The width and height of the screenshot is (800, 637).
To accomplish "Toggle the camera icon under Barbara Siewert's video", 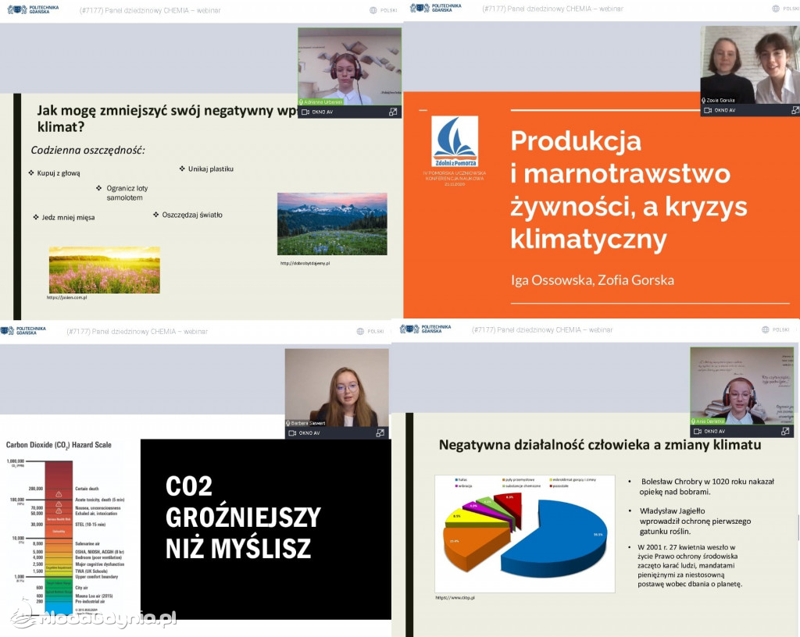I will click(292, 432).
